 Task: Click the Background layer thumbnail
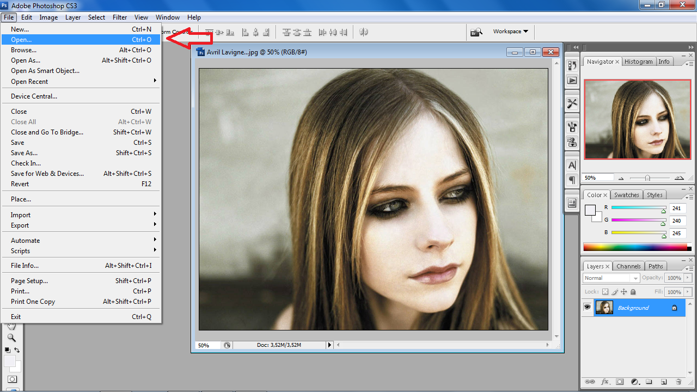pyautogui.click(x=604, y=308)
